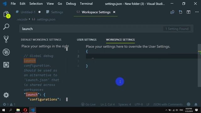The height and width of the screenshot is (113, 201).
Task: Open the File menu
Action: [x=13, y=3]
